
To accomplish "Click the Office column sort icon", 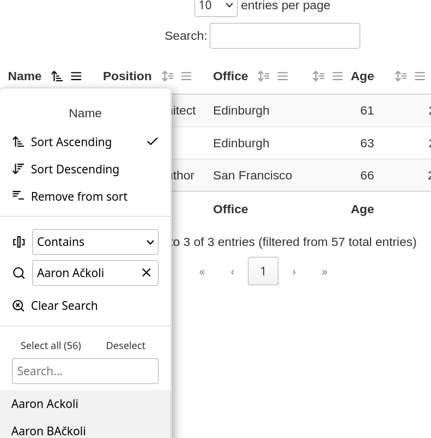I will click(263, 76).
